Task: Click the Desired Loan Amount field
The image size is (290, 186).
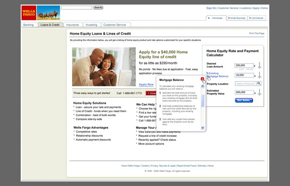Action: 244,65
